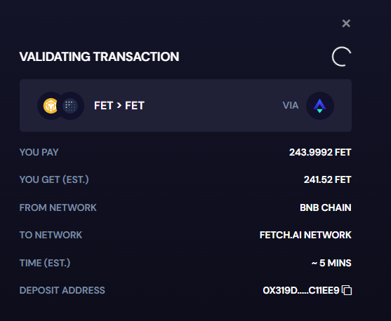This screenshot has width=391, height=321.
Task: Close the validating transaction dialog
Action: (346, 23)
